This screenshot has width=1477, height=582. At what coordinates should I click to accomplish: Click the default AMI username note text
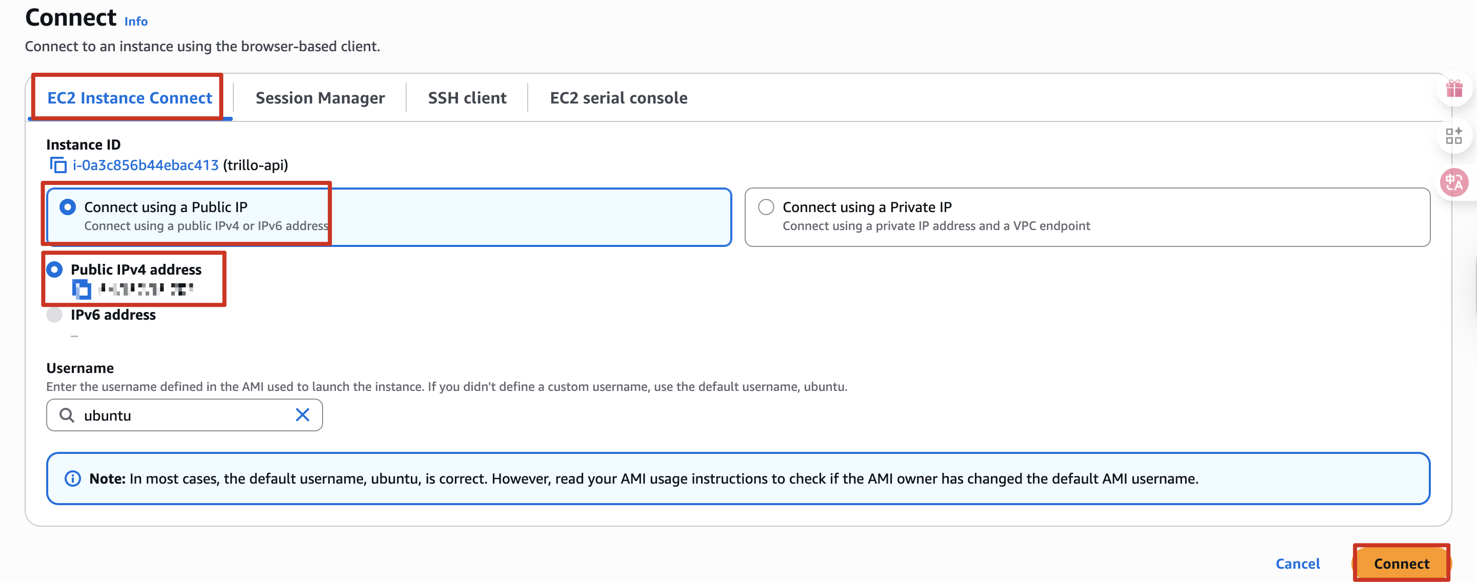[644, 479]
